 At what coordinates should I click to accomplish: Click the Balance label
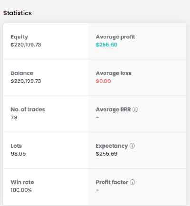tap(22, 73)
